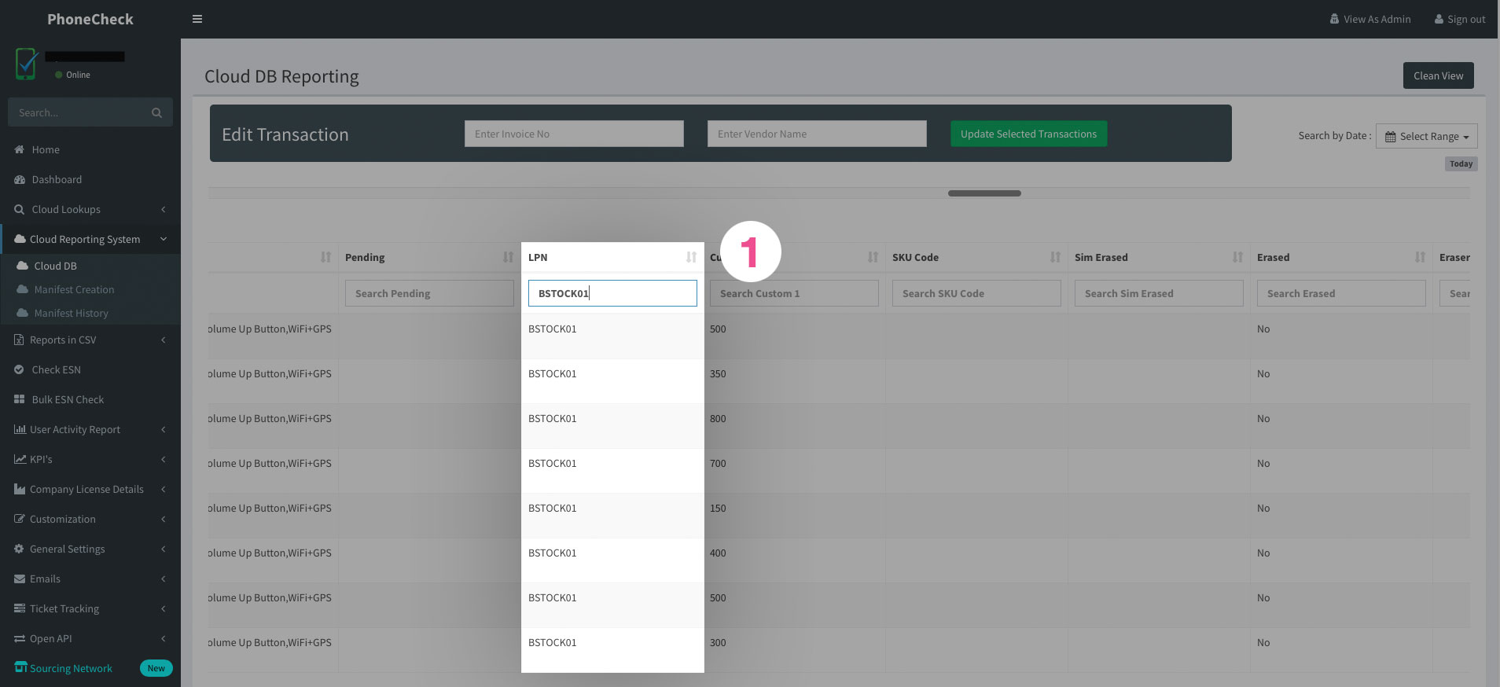1500x687 pixels.
Task: Click the Company License Details chart icon
Action: click(x=20, y=489)
